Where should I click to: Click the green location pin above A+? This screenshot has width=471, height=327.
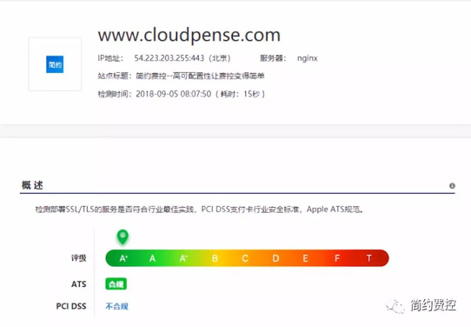[x=123, y=237]
